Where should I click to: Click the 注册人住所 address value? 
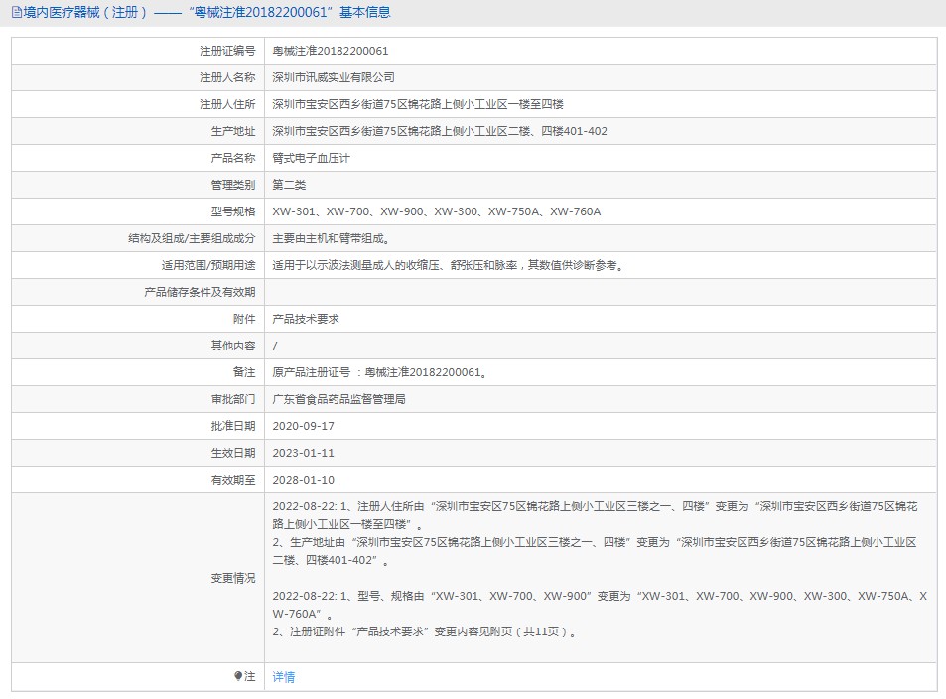(x=418, y=104)
